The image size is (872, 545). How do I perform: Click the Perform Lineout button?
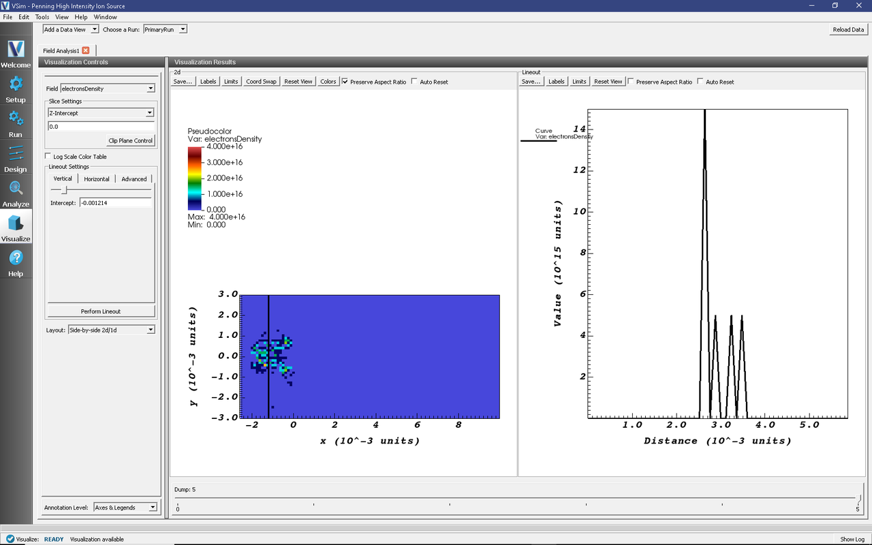pyautogui.click(x=101, y=311)
